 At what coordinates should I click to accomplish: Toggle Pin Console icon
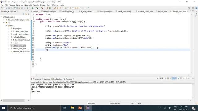pyautogui.click(x=178, y=78)
